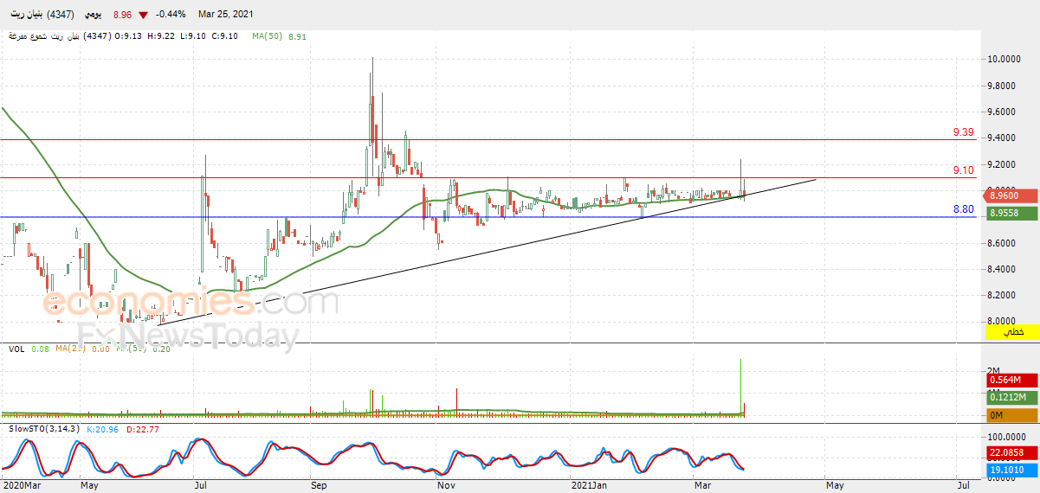Screen dimensions: 1040x493
Task: Click the 'VOL' volume panel label
Action: coord(16,349)
